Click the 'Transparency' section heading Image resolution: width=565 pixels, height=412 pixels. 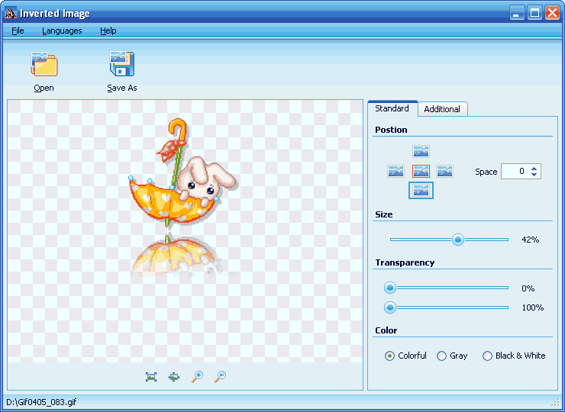pos(405,262)
